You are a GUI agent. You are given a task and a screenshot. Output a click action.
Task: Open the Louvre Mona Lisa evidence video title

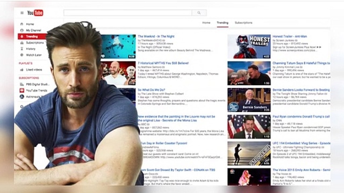pos(177,118)
